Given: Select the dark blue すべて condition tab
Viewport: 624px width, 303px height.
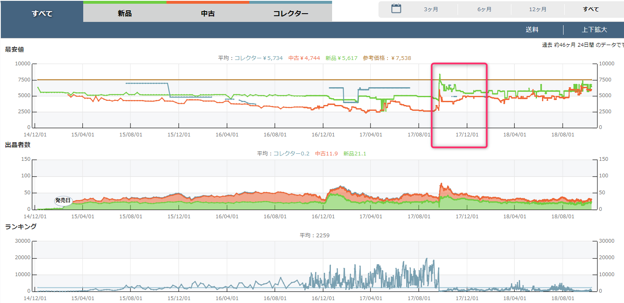Looking at the screenshot, I should tap(42, 13).
